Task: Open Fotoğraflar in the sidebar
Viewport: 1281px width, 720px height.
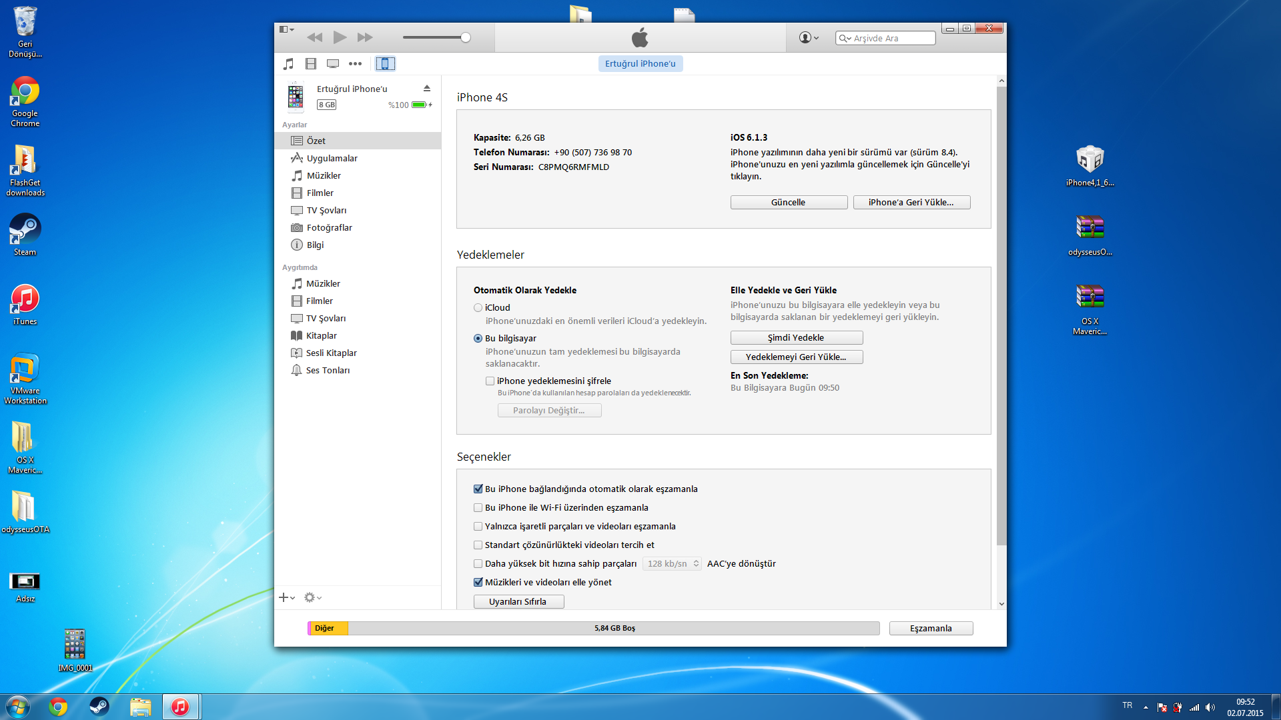Action: (x=358, y=227)
